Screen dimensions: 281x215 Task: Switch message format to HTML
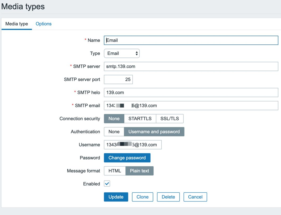[x=115, y=171]
